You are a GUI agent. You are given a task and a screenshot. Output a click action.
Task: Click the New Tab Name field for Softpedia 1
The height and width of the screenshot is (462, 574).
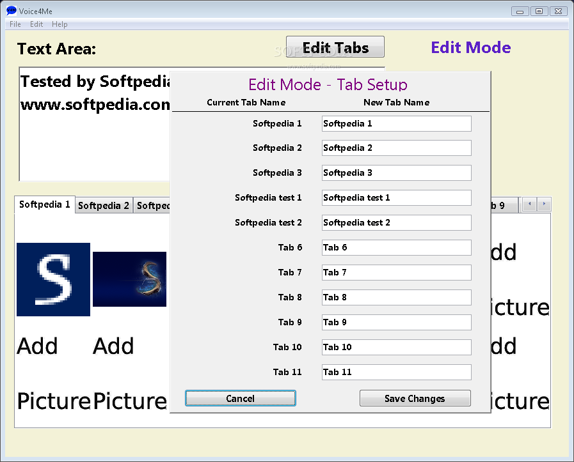(x=397, y=123)
